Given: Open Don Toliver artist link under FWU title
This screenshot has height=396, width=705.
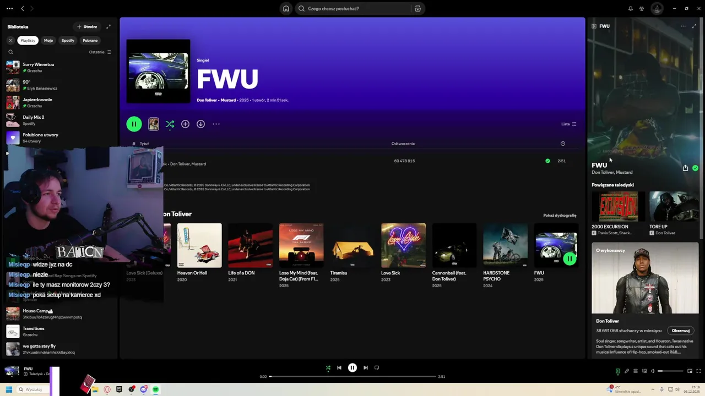Looking at the screenshot, I should coord(207,100).
